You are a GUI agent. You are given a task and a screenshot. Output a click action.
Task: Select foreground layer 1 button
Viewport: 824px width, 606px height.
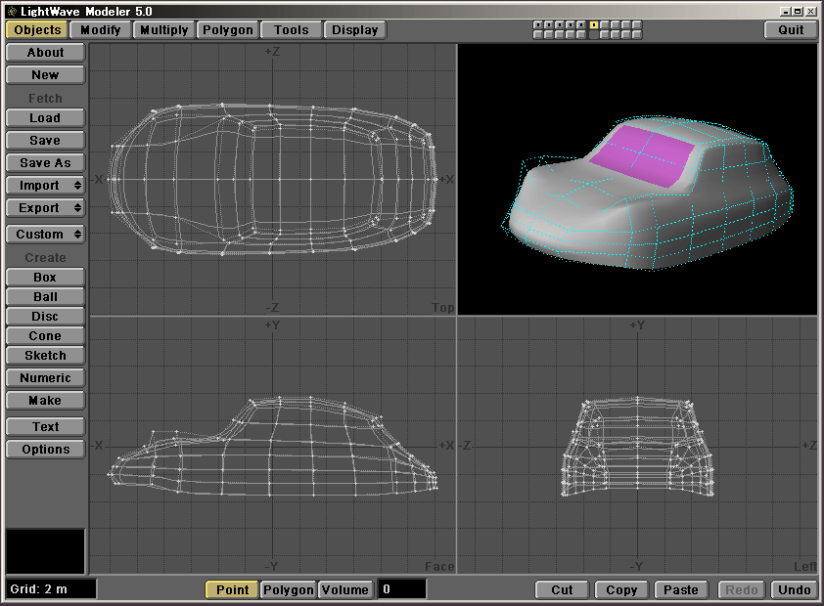pyautogui.click(x=538, y=24)
